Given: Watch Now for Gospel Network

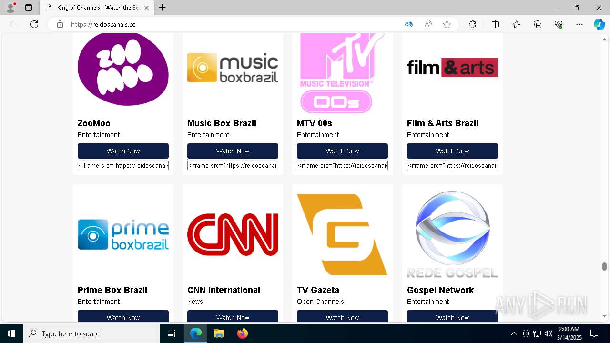Looking at the screenshot, I should pos(452,316).
